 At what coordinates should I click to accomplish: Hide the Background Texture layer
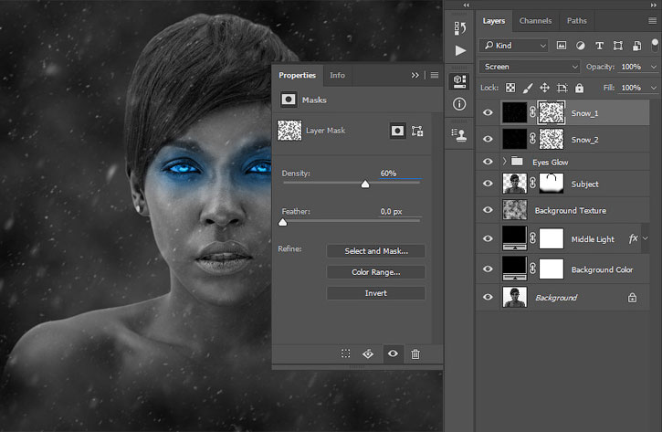(488, 210)
